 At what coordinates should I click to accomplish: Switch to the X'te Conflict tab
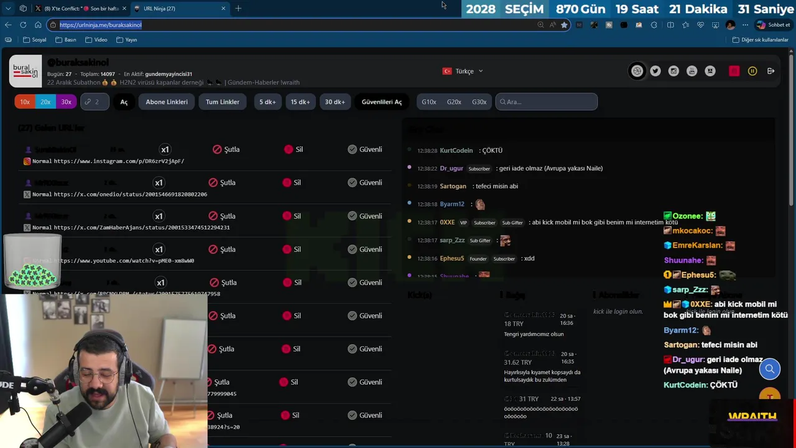(x=81, y=9)
